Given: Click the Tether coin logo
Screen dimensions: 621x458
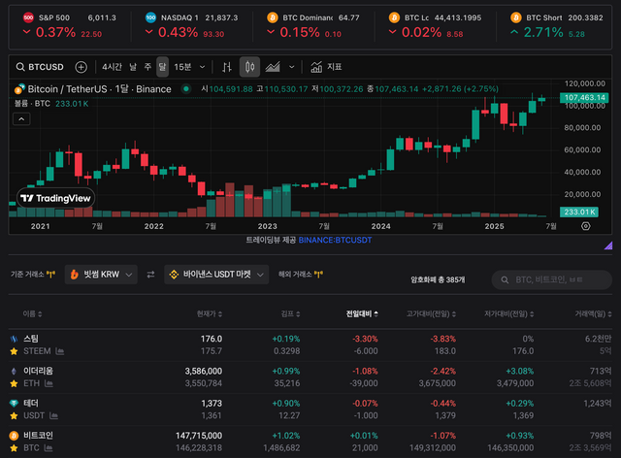Looking at the screenshot, I should 14,404.
